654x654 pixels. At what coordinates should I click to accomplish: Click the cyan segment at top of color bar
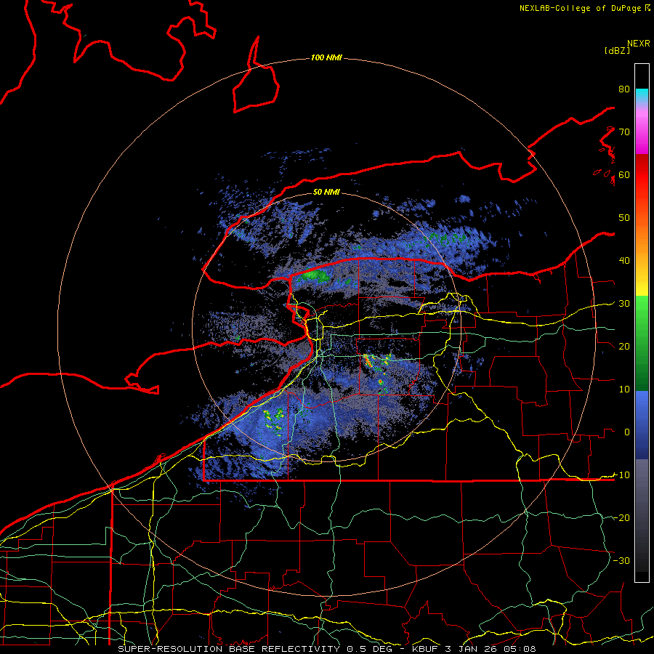point(642,95)
